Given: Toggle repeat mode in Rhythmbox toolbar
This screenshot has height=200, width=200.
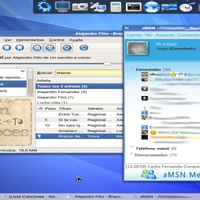Looking at the screenshot, I should 37,48.
